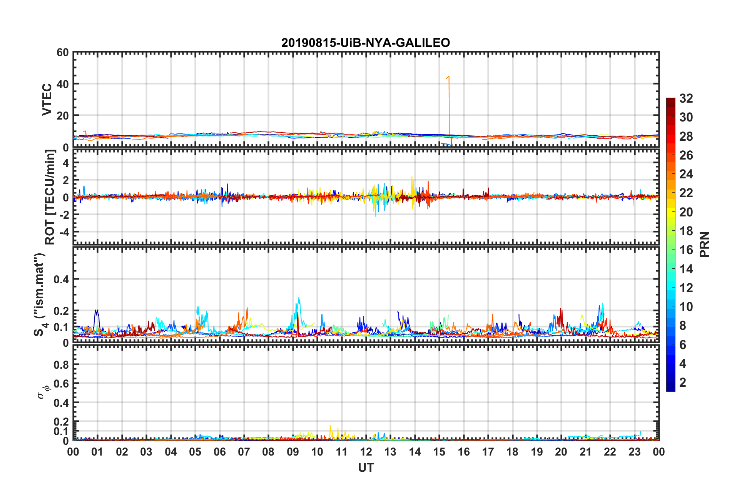Click the 0.2 tick on S4 axis

pos(61,311)
